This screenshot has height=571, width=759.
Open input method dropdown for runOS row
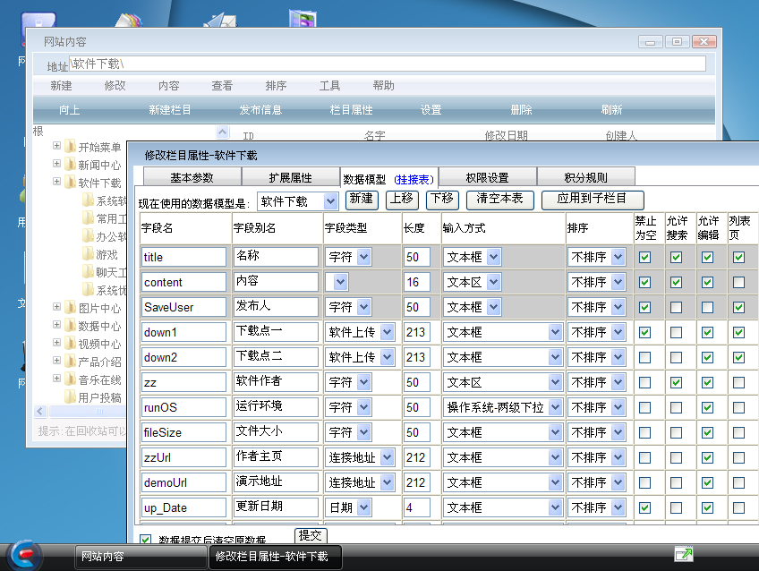click(555, 407)
